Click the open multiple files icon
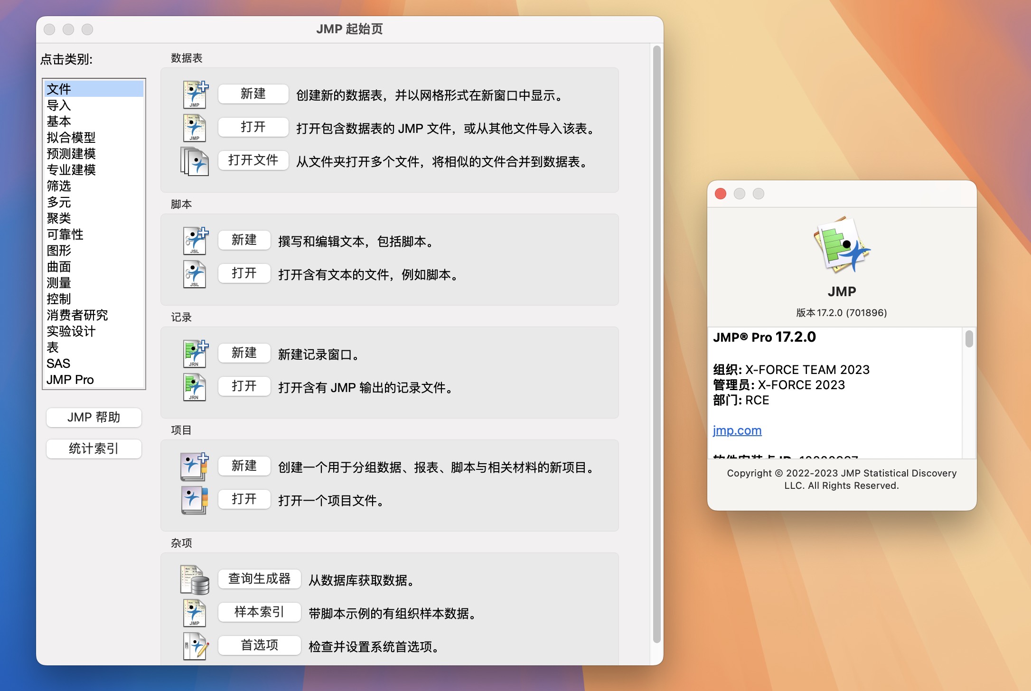The width and height of the screenshot is (1031, 691). tap(195, 161)
